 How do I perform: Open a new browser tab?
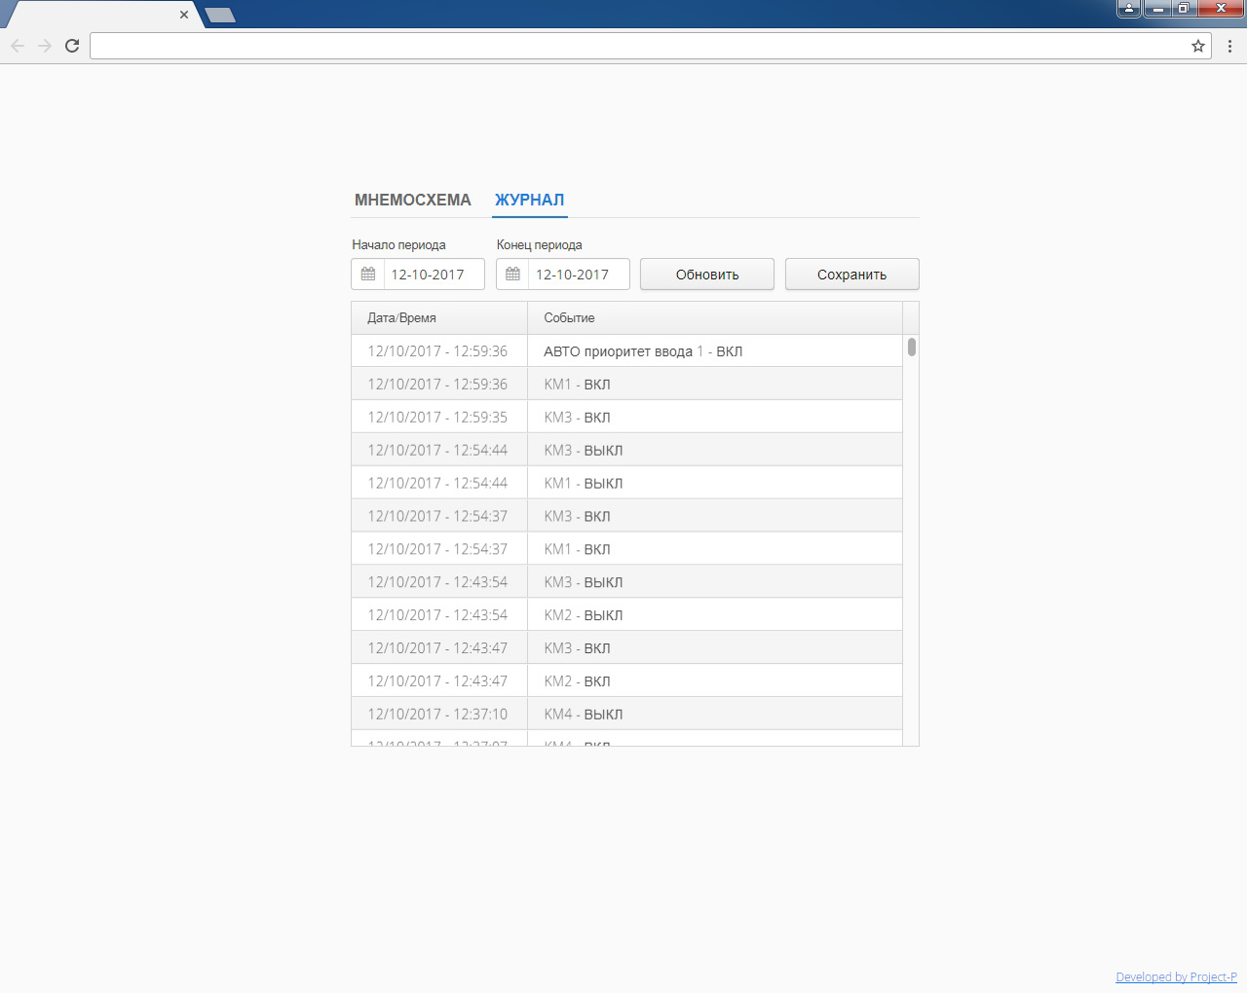(x=220, y=15)
